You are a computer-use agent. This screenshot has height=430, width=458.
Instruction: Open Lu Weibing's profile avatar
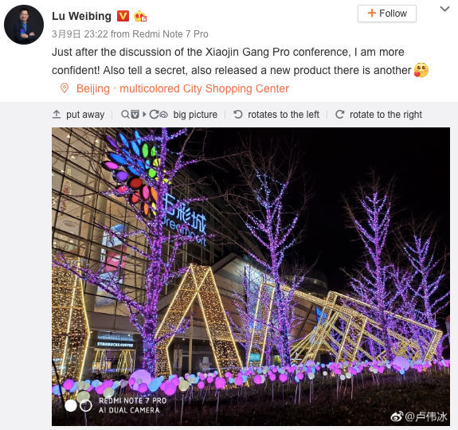(x=24, y=25)
